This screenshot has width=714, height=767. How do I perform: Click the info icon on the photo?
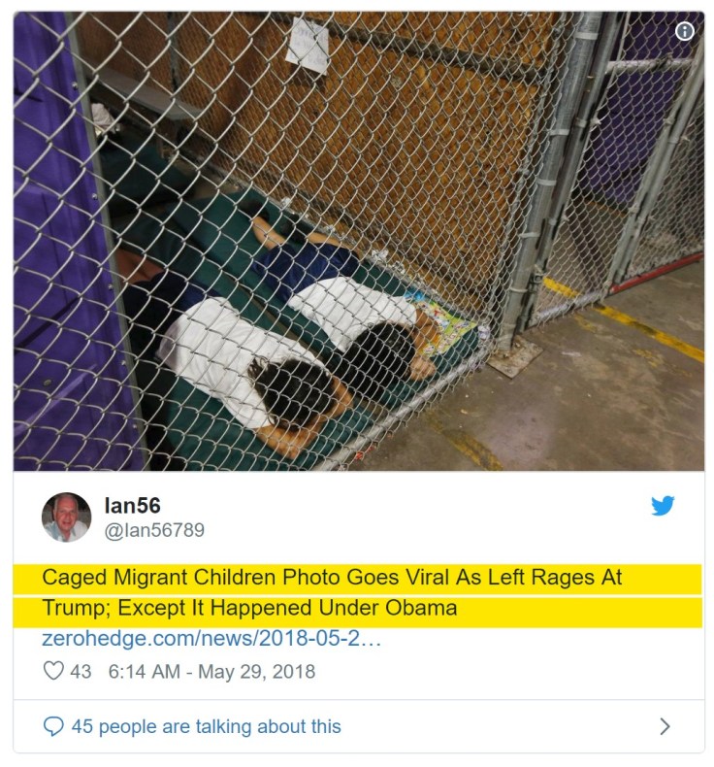click(684, 31)
